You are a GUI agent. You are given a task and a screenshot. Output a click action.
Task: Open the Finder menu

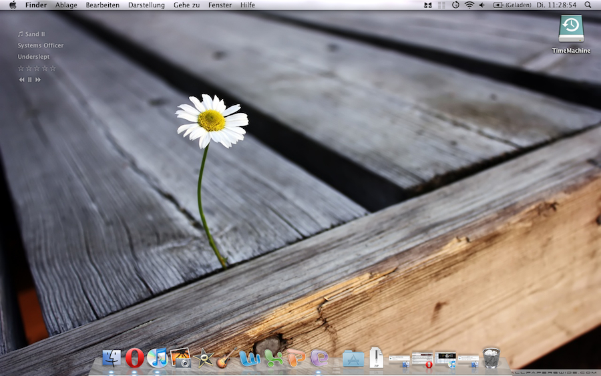pos(36,5)
